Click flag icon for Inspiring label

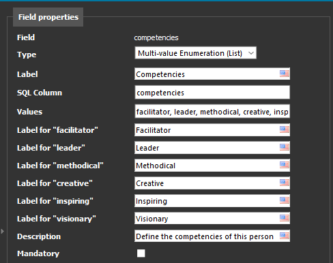point(285,200)
